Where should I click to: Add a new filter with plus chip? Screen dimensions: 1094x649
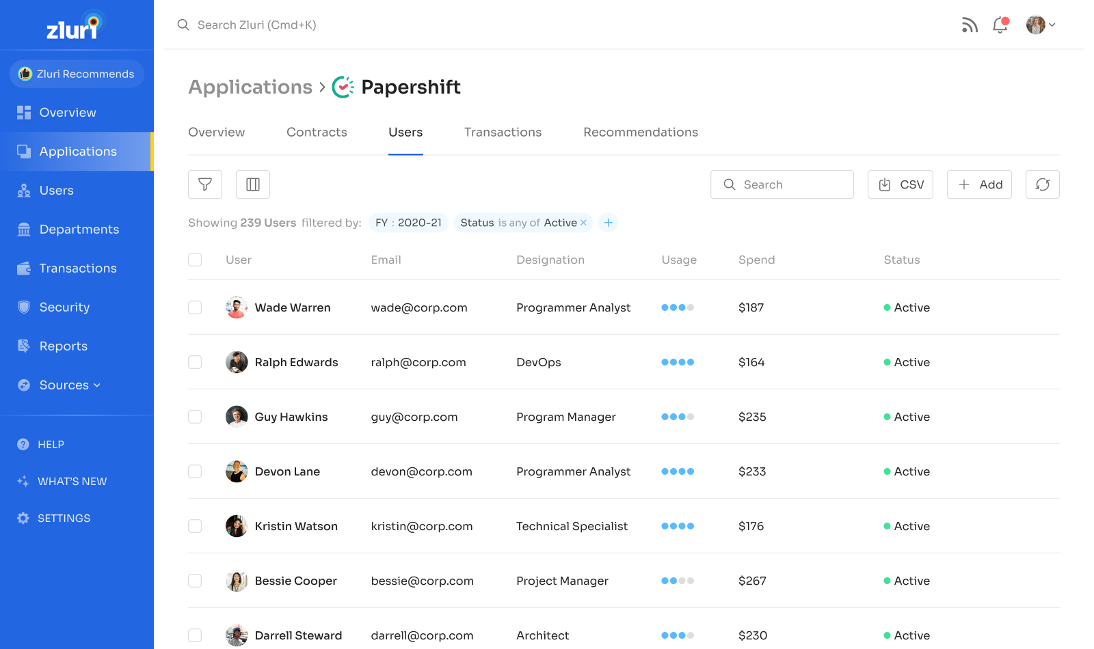click(x=608, y=223)
